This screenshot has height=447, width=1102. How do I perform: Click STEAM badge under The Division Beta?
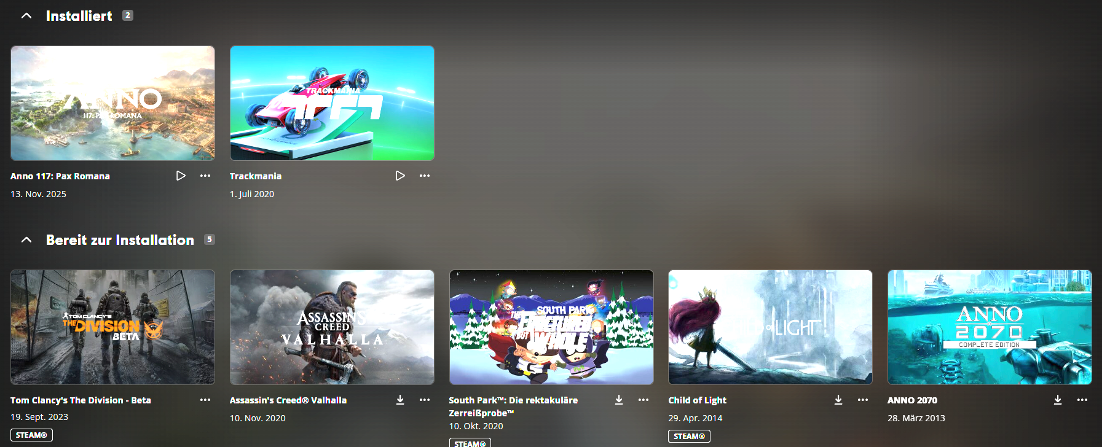[31, 435]
